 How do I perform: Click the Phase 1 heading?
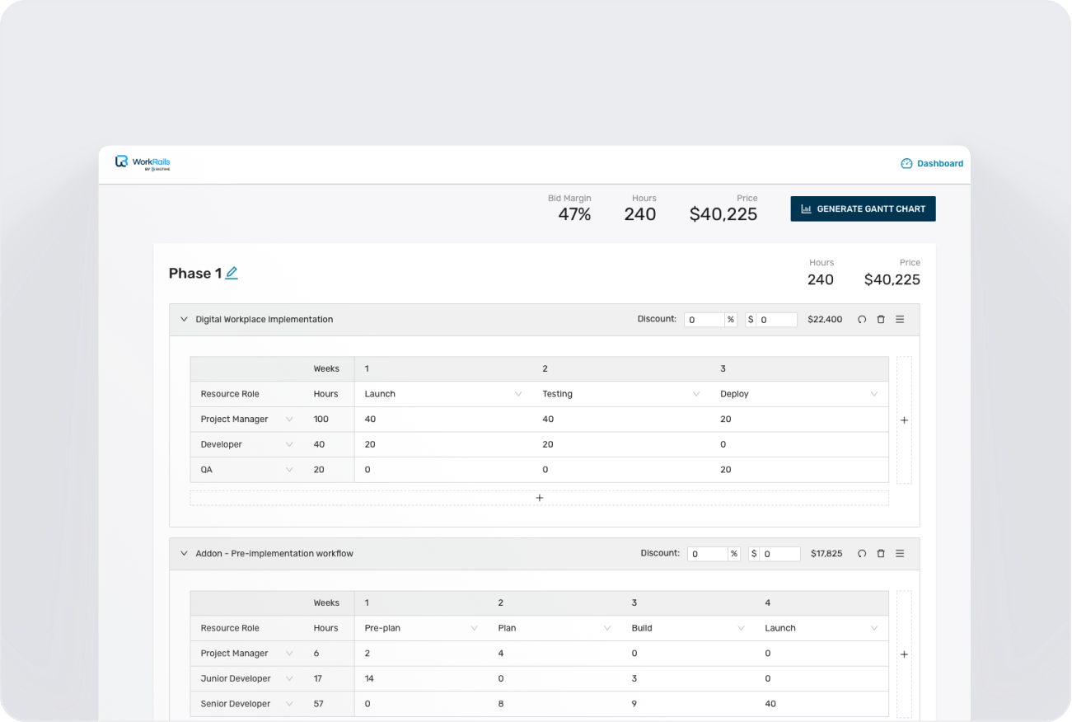click(195, 274)
